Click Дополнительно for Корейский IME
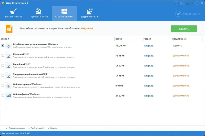 [181, 66]
